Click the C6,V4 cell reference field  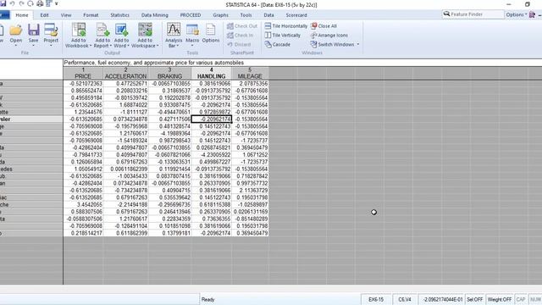405,299
